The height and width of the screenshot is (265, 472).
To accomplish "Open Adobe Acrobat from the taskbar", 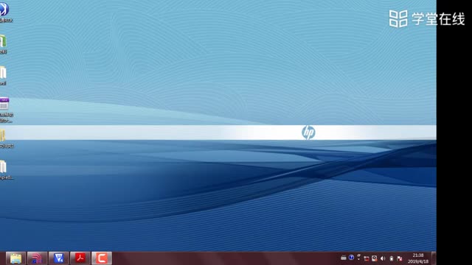I will pos(80,258).
